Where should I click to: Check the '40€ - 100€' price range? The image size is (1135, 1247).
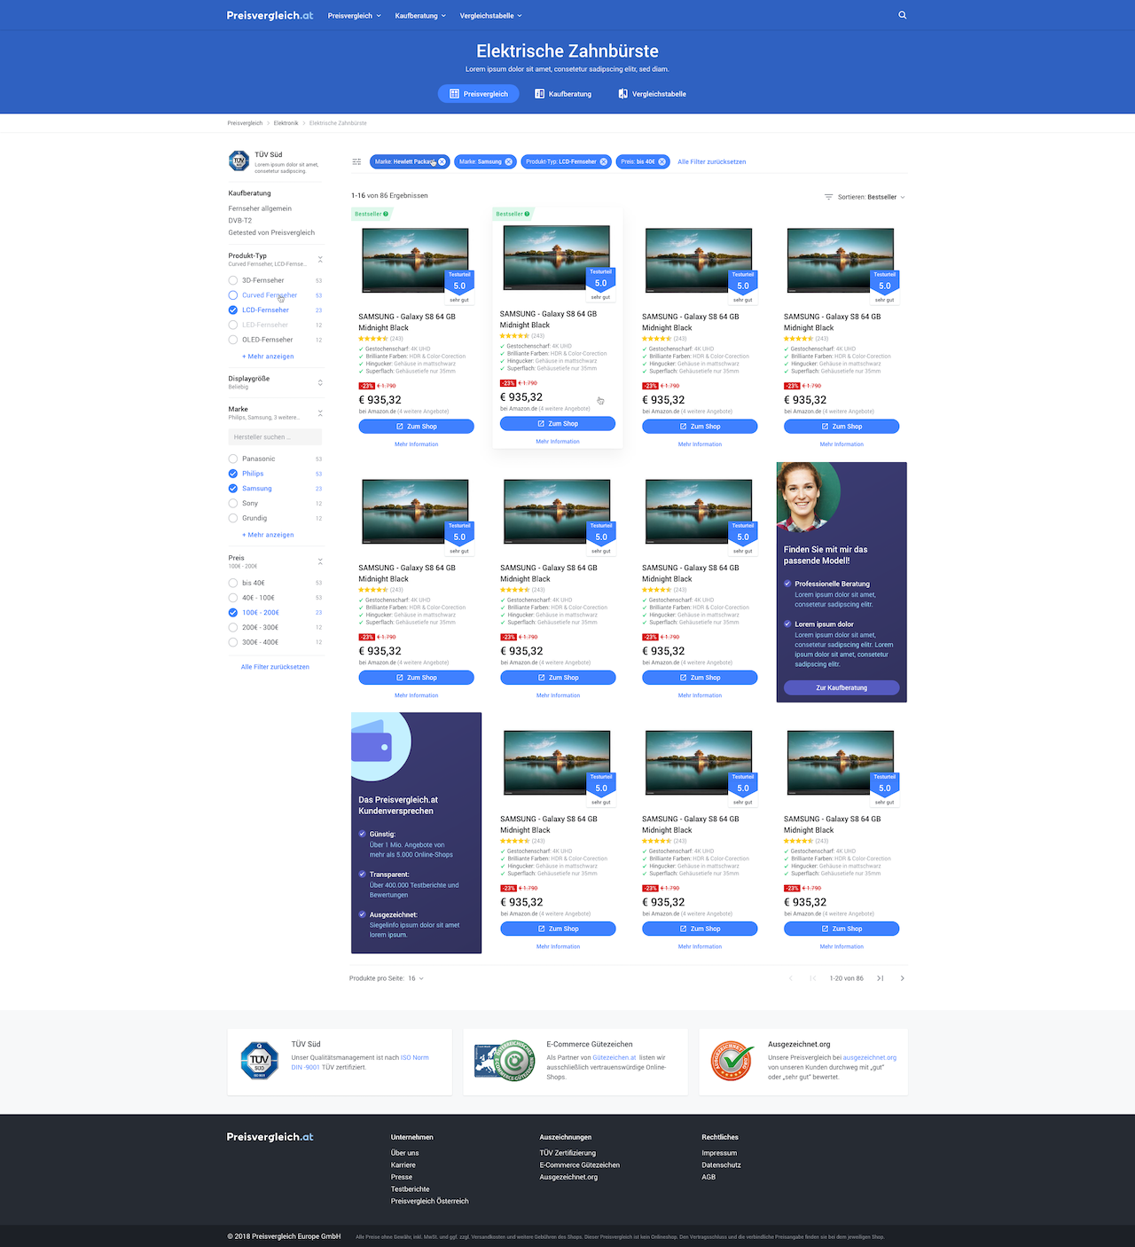[233, 598]
